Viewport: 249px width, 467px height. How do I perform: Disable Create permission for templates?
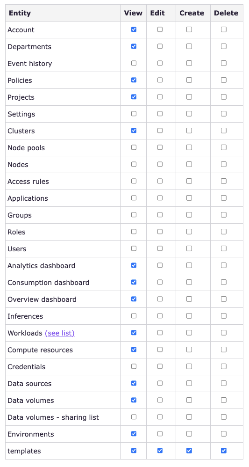pyautogui.click(x=189, y=450)
